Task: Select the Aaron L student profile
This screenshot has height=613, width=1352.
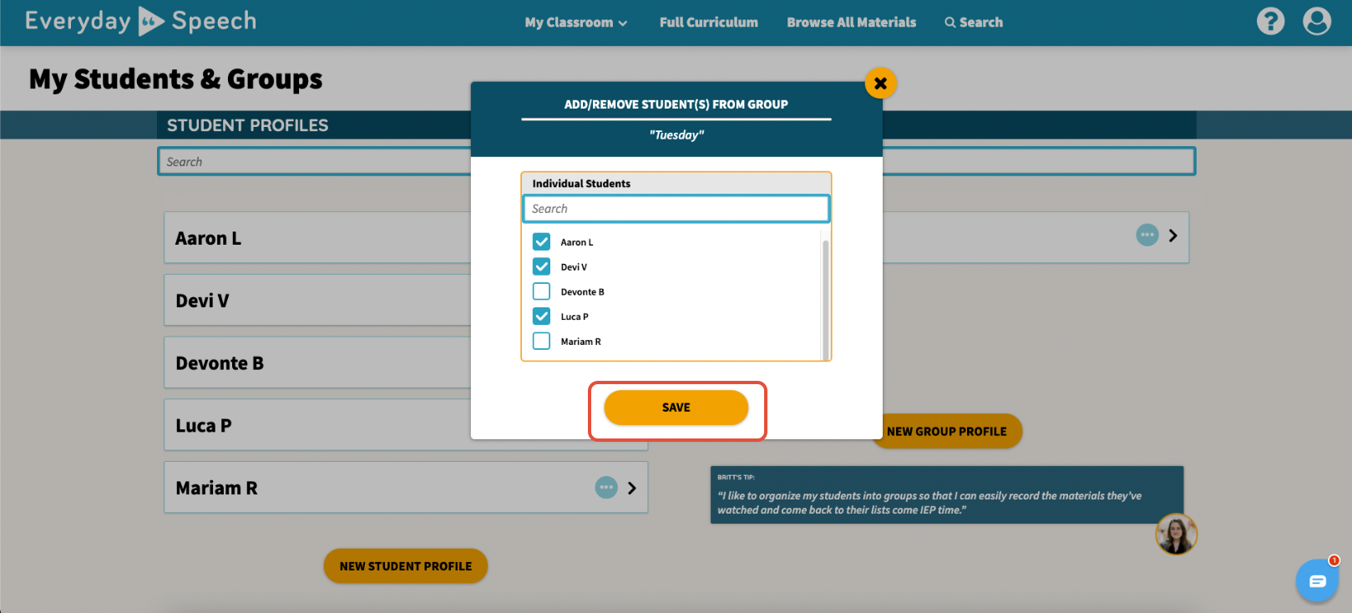Action: click(406, 238)
